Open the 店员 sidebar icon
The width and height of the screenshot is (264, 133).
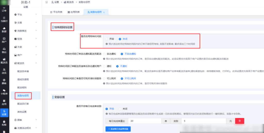click(4, 71)
